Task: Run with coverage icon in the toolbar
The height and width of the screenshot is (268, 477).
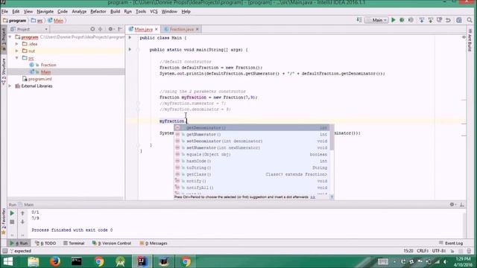Action: click(411, 20)
